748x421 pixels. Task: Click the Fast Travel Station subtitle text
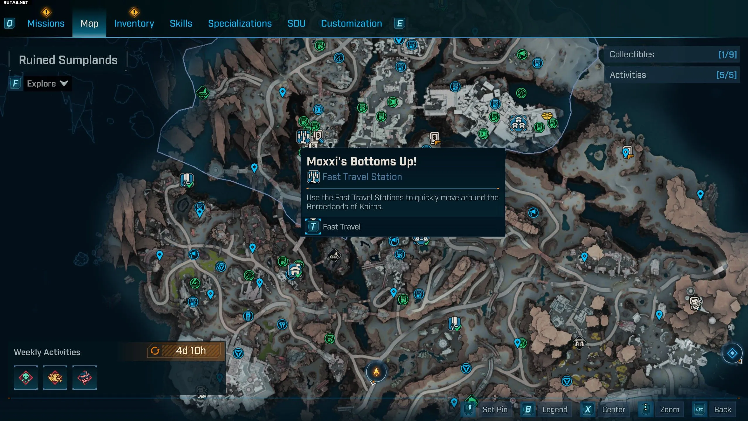pyautogui.click(x=362, y=177)
